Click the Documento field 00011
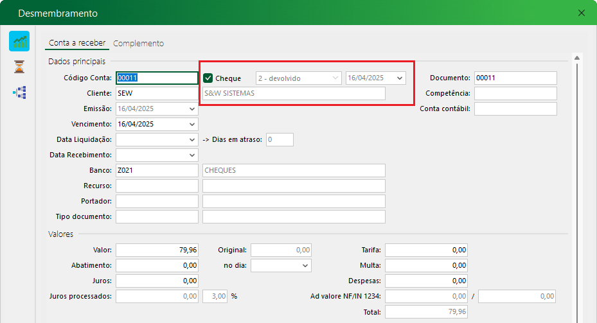Screen dimensions: 597x323 (515, 78)
